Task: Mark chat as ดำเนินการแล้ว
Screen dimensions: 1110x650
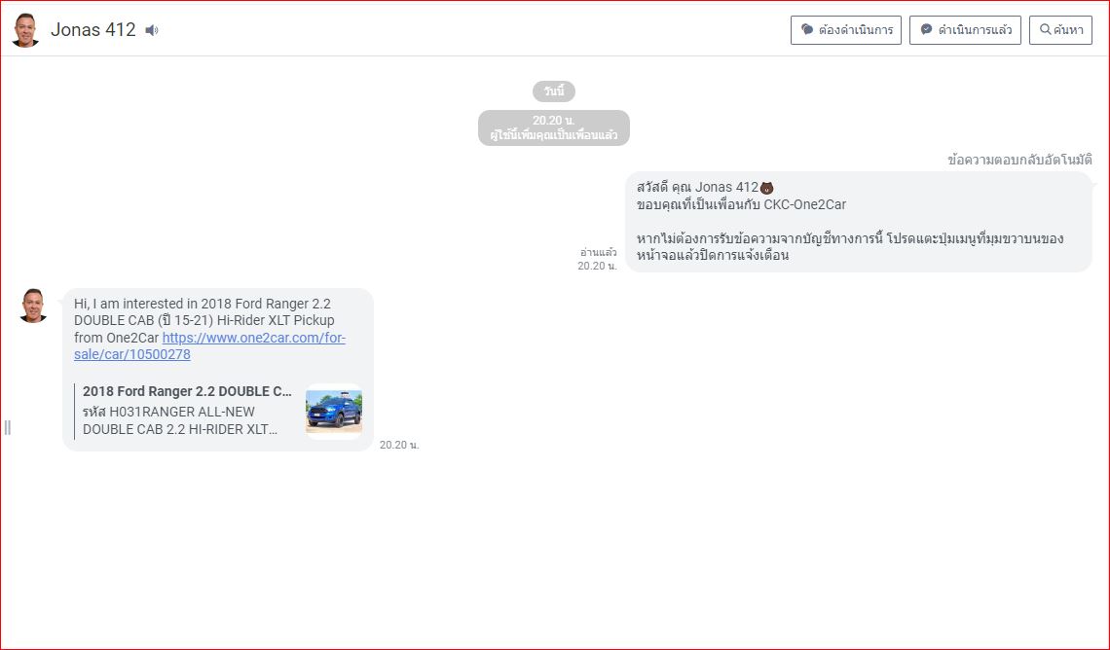Action: 965,30
